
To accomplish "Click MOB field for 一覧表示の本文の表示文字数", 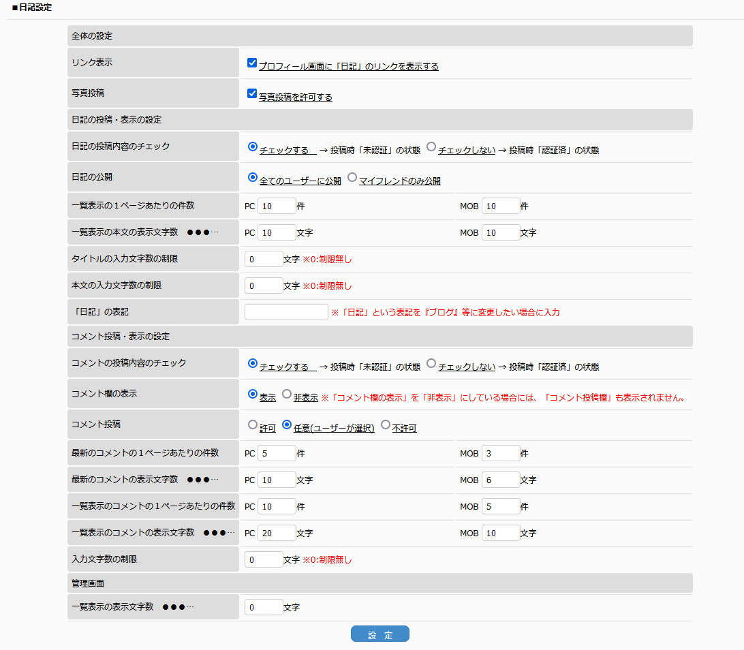I will (x=501, y=232).
